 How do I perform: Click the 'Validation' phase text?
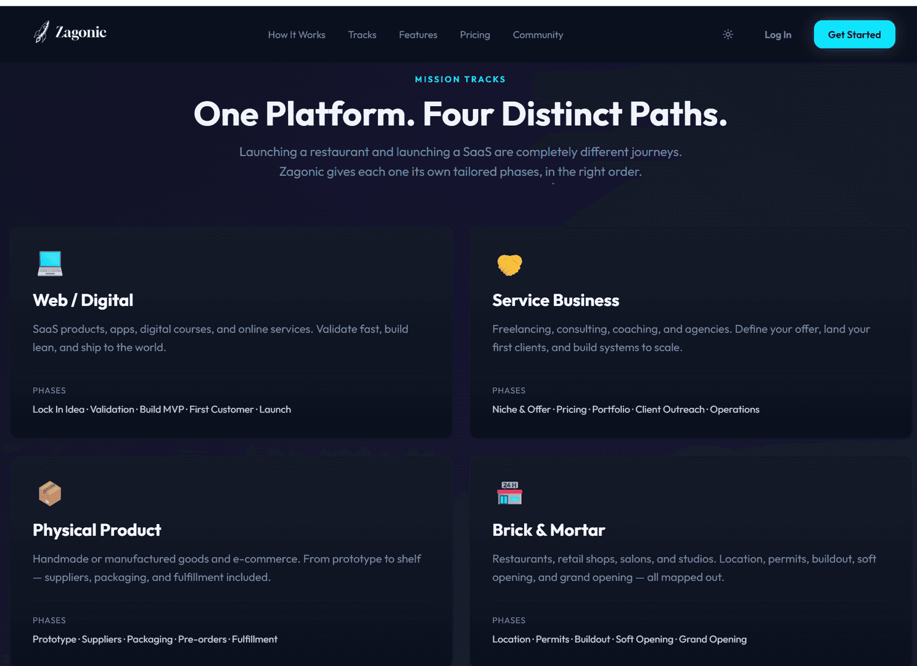point(112,409)
